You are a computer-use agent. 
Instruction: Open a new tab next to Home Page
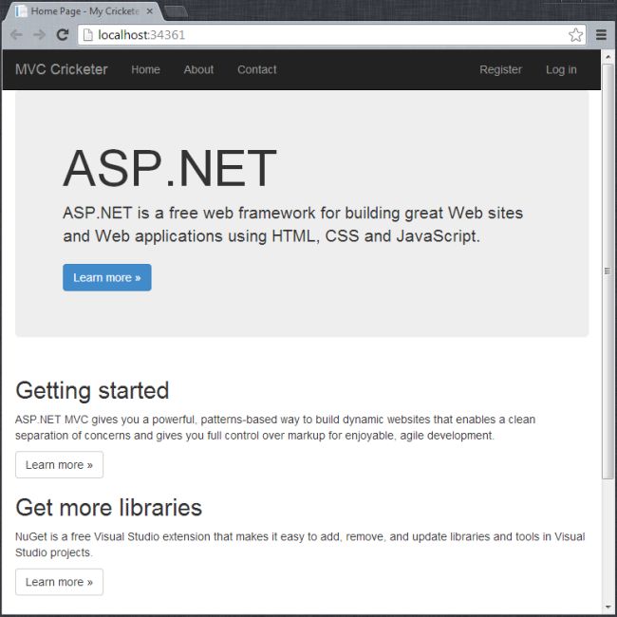click(x=176, y=12)
